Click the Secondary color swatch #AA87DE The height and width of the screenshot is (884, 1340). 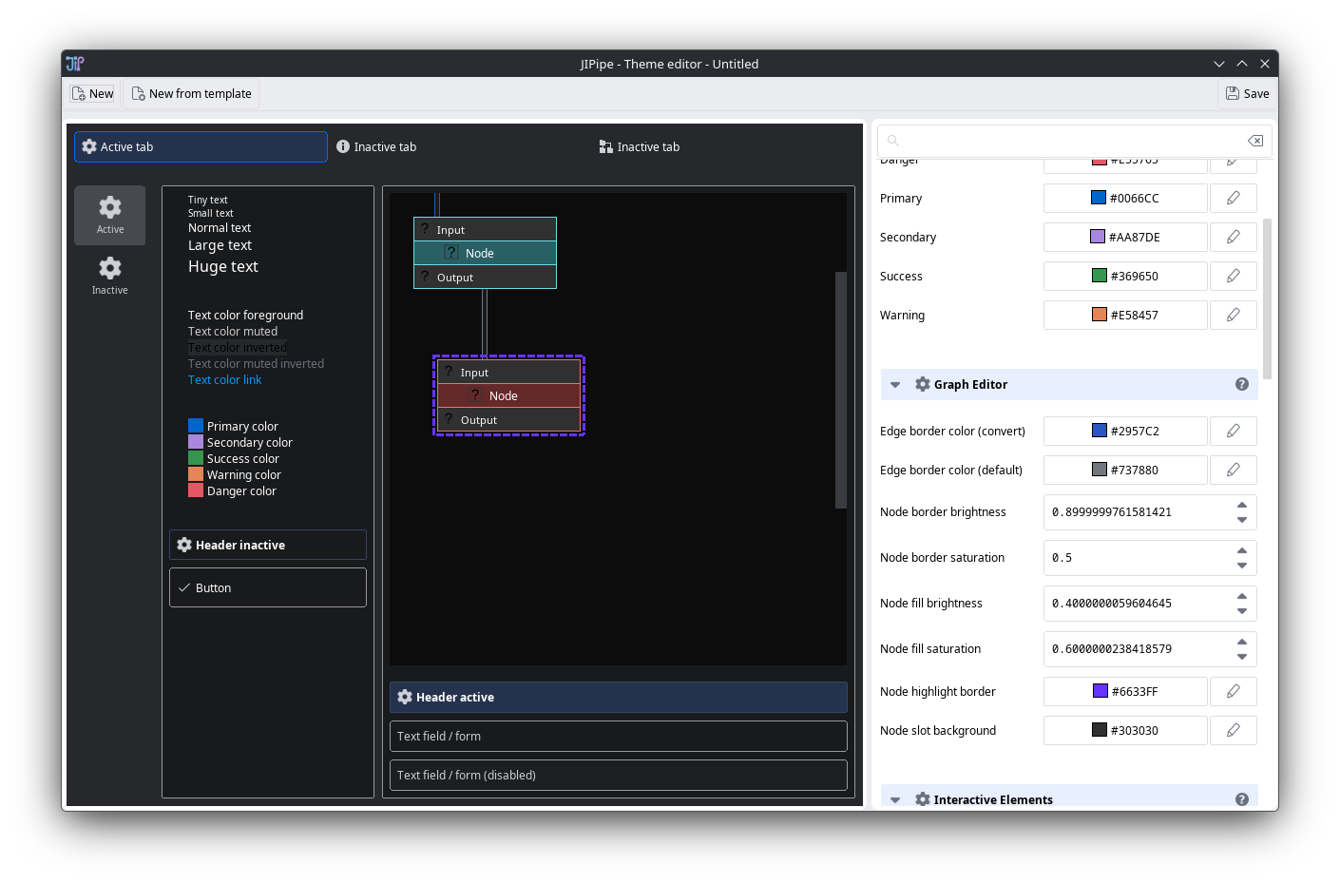pos(1098,237)
